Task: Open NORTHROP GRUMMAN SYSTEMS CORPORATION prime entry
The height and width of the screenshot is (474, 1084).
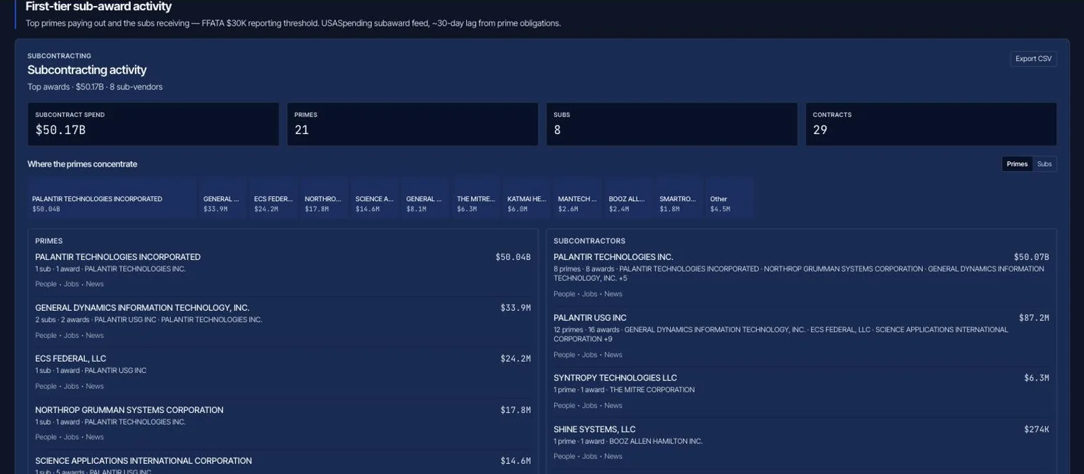Action: (x=129, y=410)
